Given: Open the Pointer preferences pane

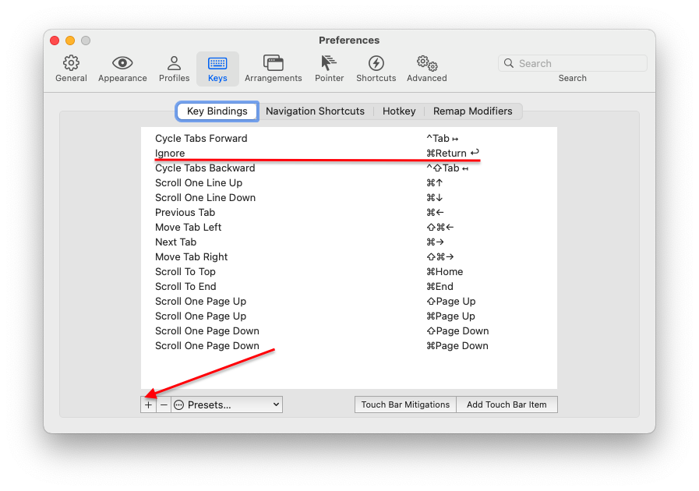Looking at the screenshot, I should coord(329,69).
